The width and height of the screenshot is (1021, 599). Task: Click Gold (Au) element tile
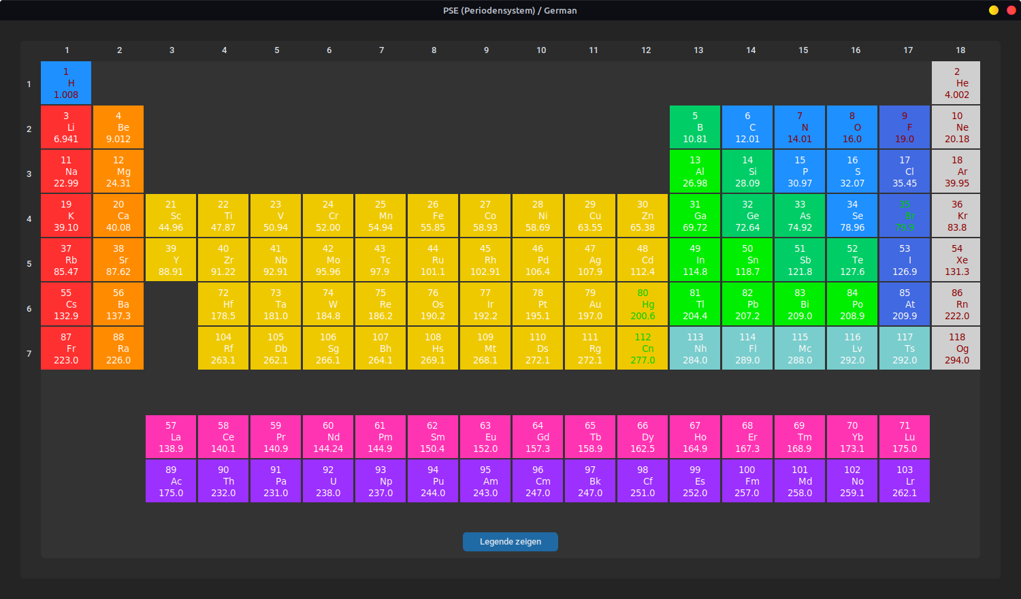pos(590,304)
